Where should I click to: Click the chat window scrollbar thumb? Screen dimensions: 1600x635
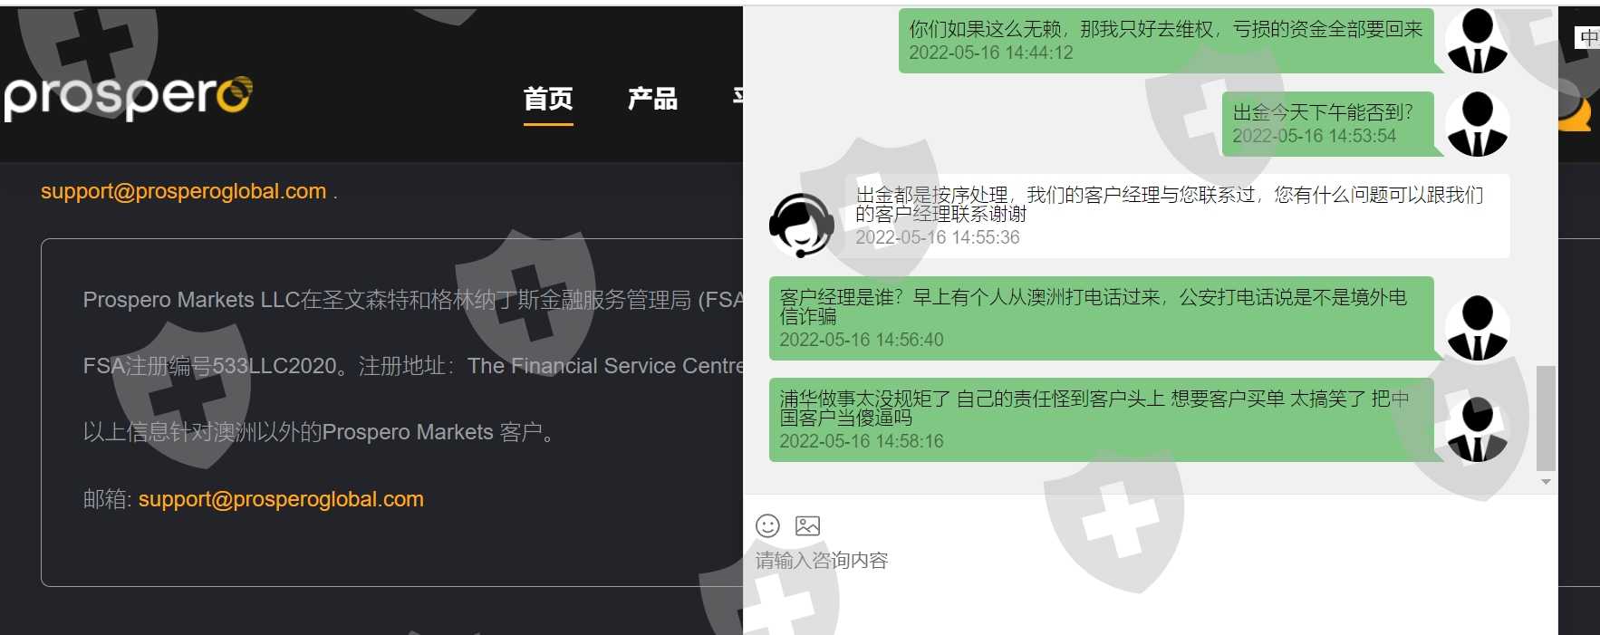coord(1546,419)
